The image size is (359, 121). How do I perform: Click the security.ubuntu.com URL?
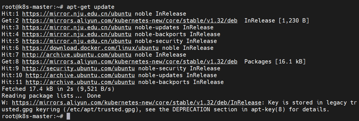[78, 68]
